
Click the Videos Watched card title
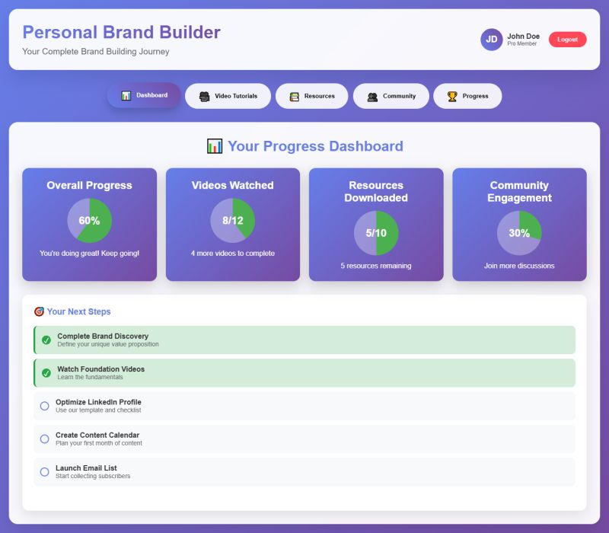(233, 185)
